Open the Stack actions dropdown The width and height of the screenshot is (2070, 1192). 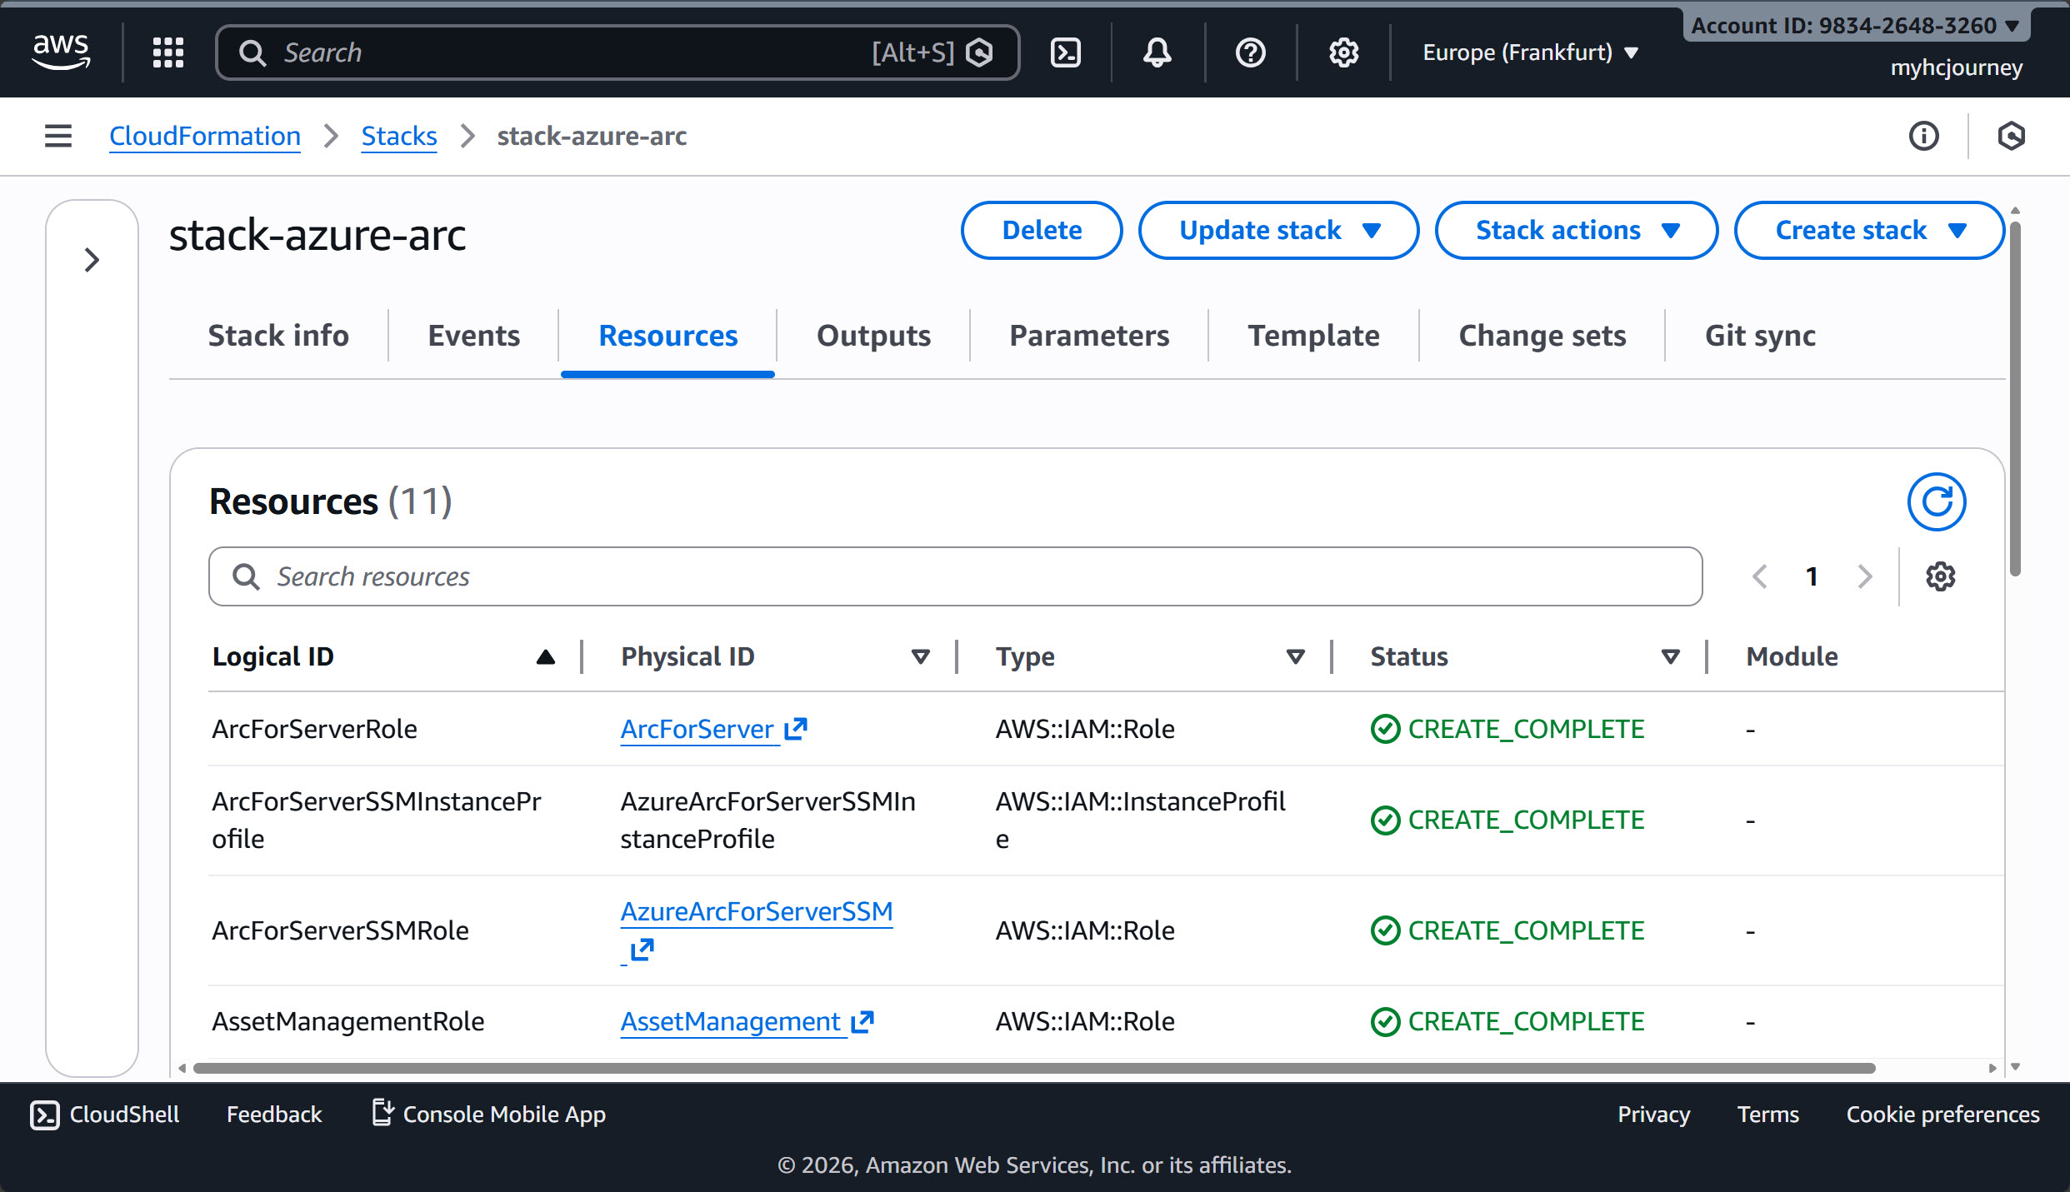point(1576,231)
